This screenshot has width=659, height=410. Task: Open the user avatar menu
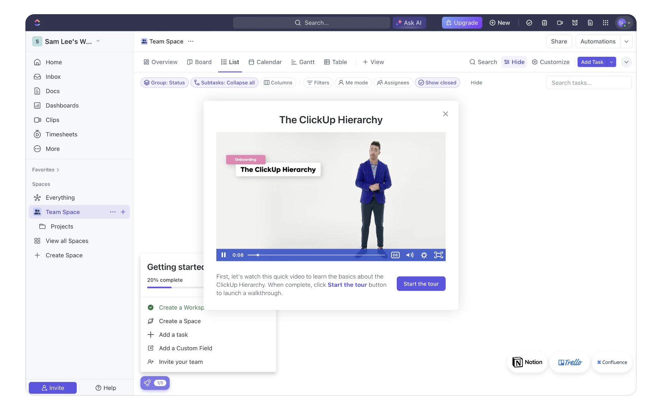click(624, 23)
